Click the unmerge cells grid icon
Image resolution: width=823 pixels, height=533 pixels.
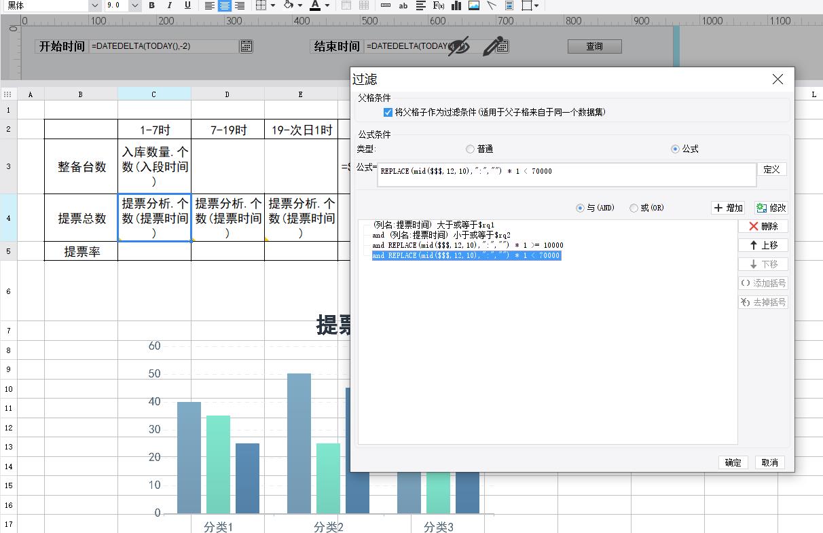pos(364,5)
